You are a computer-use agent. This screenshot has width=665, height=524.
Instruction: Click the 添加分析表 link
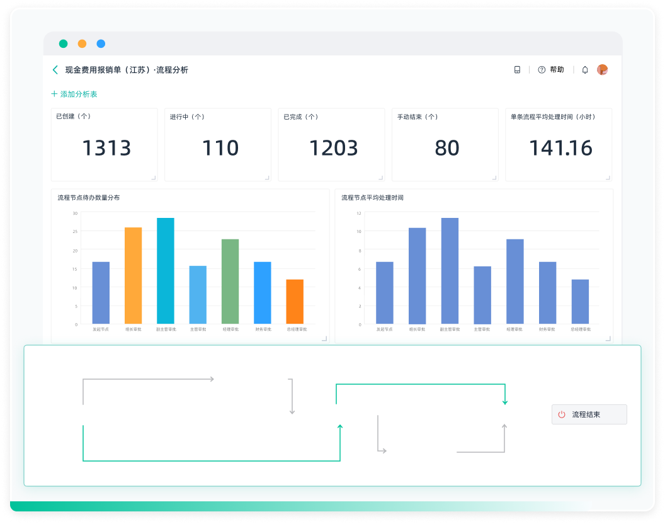74,94
